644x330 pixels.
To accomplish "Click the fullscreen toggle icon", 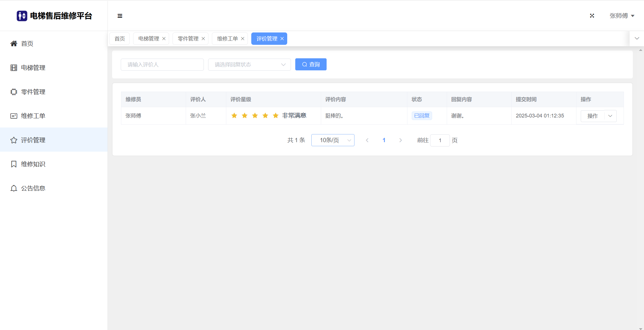I will [592, 16].
